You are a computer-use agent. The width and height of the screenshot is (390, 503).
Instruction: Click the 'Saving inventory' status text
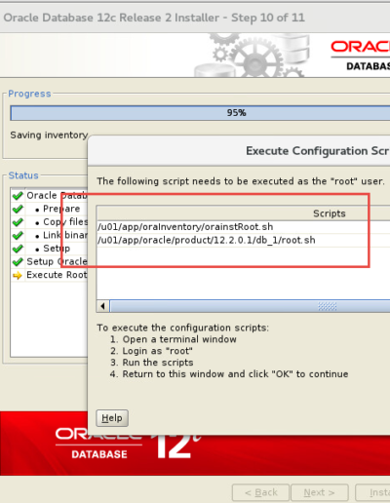coord(49,135)
